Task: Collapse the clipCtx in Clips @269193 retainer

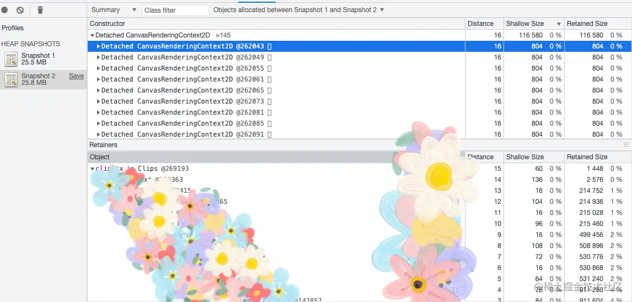Action: [92, 169]
